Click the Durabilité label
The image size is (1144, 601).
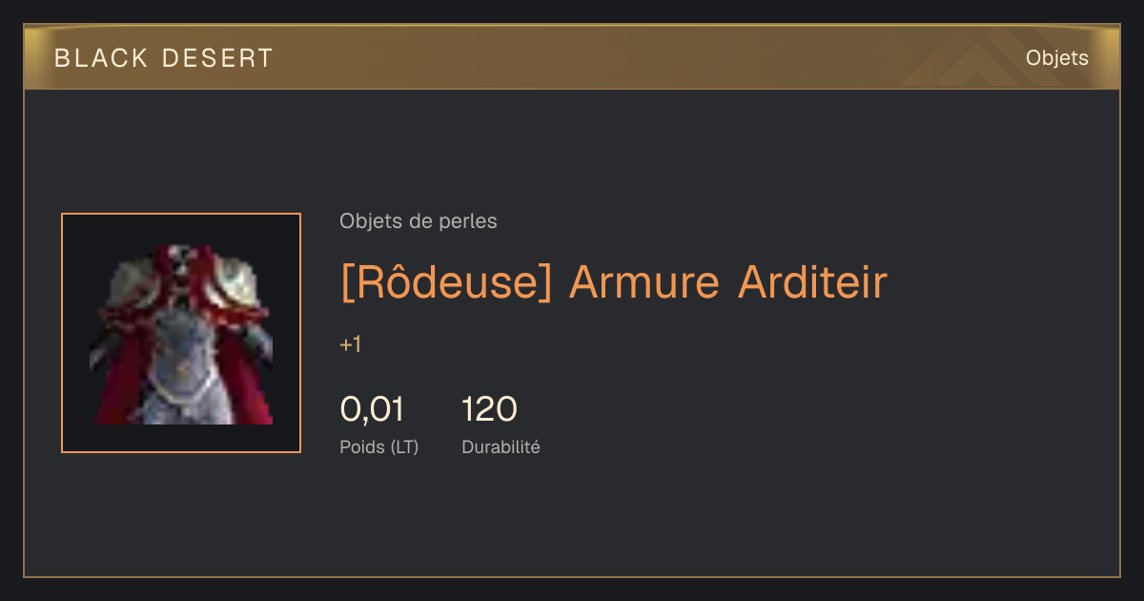500,447
